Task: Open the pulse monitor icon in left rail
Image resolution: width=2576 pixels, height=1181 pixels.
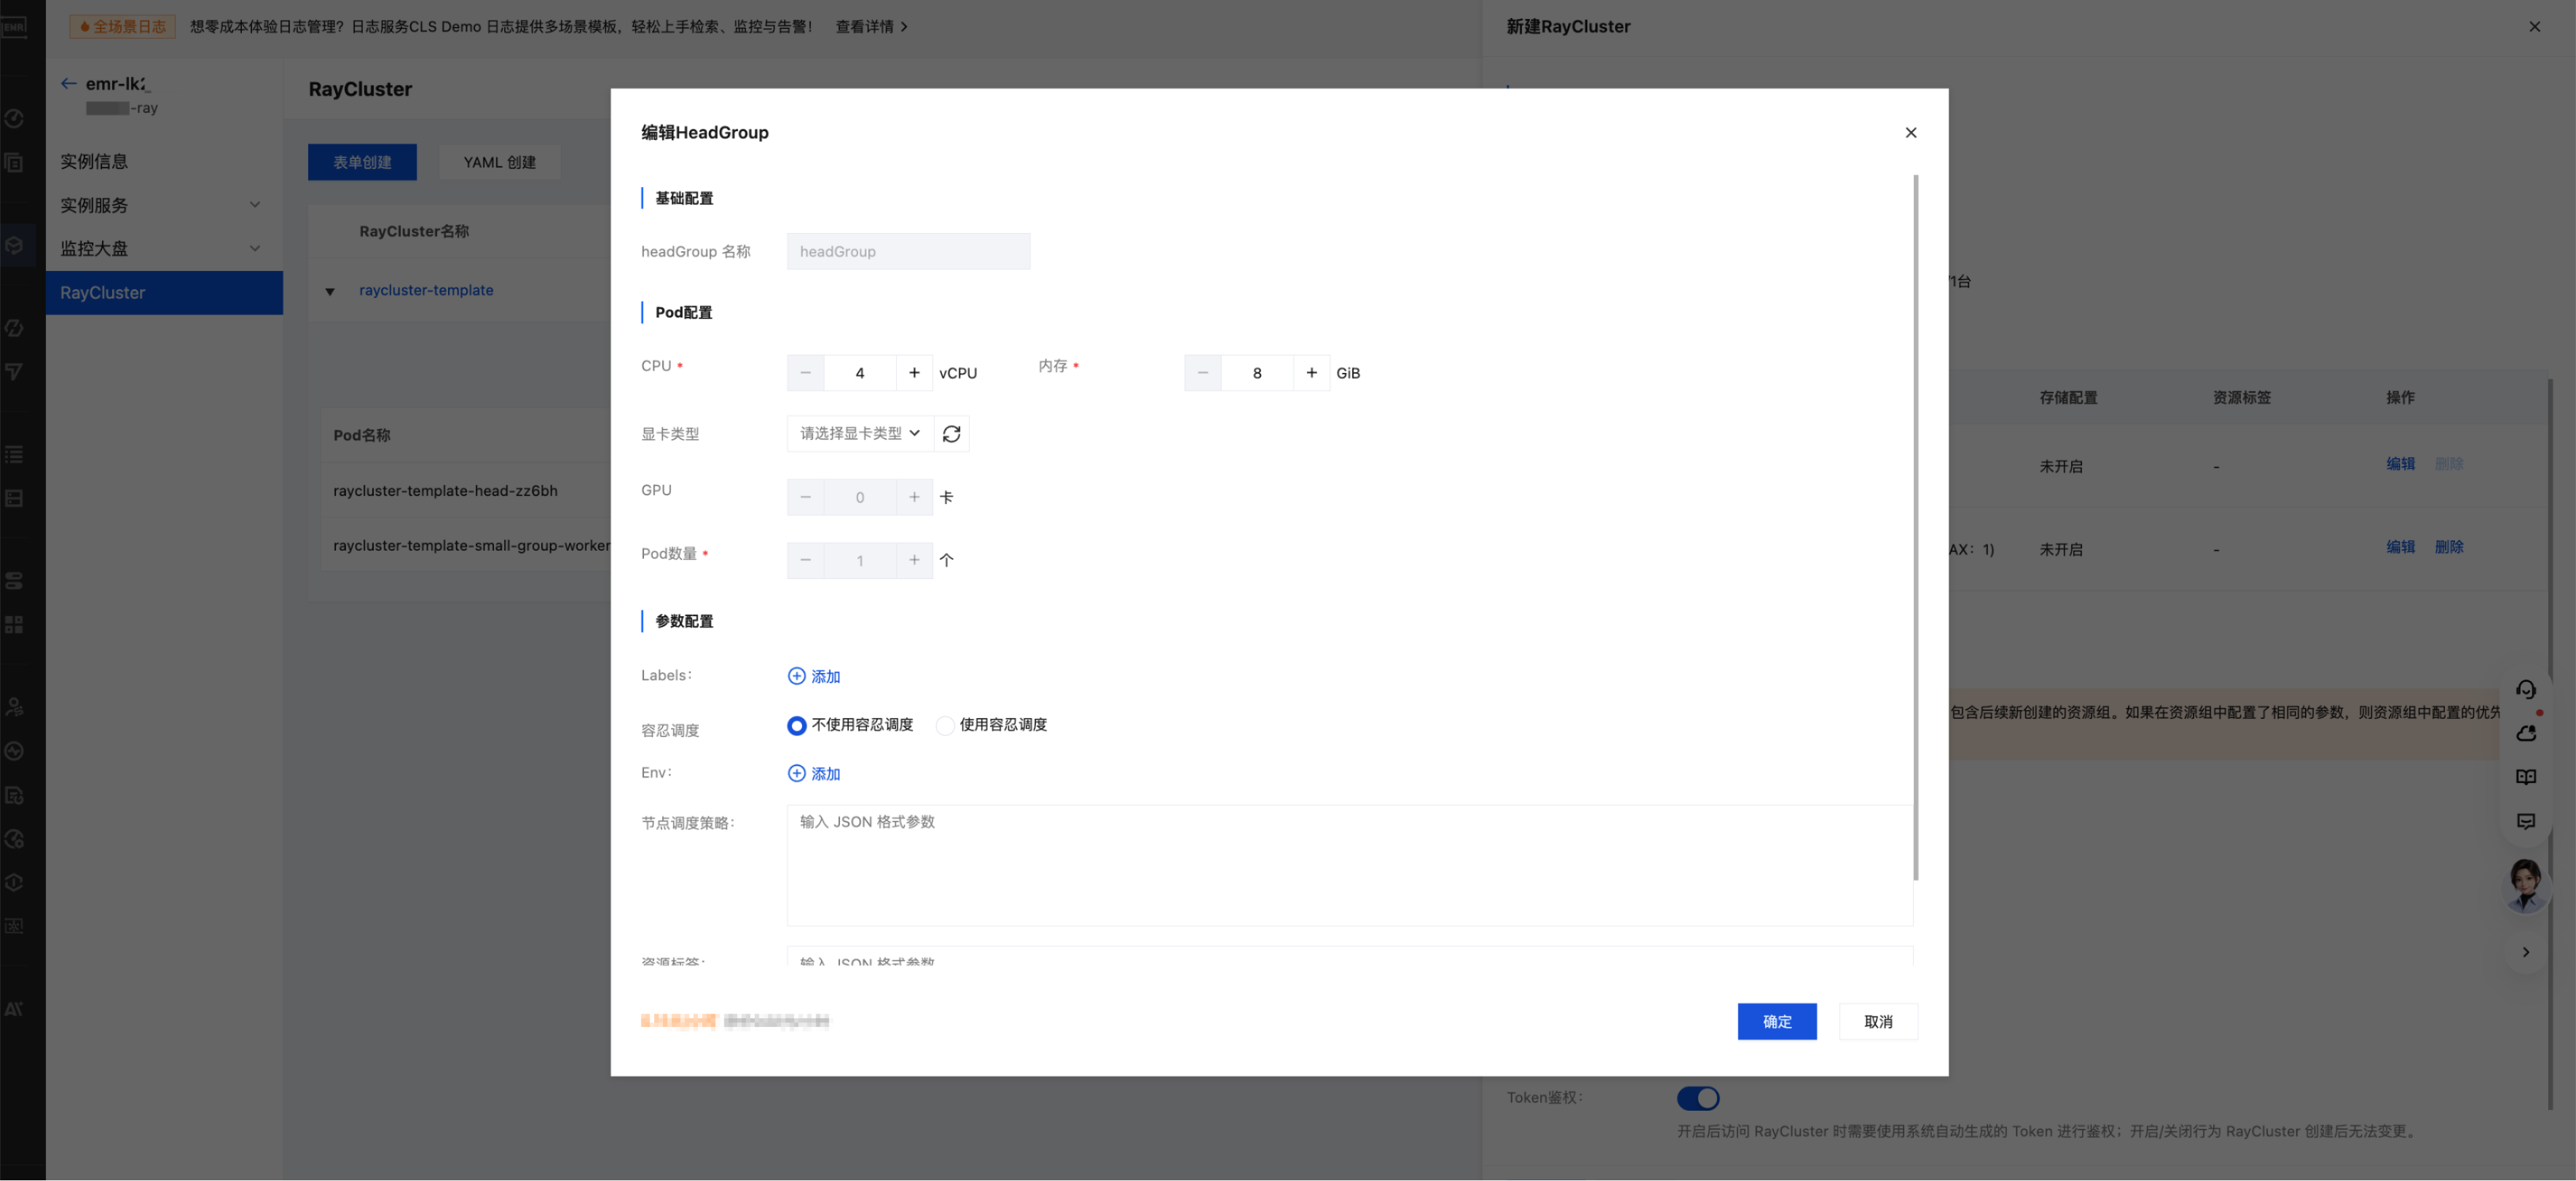Action: coord(14,751)
